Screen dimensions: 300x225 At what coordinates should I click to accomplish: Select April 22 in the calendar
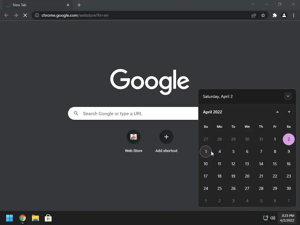[275, 176]
